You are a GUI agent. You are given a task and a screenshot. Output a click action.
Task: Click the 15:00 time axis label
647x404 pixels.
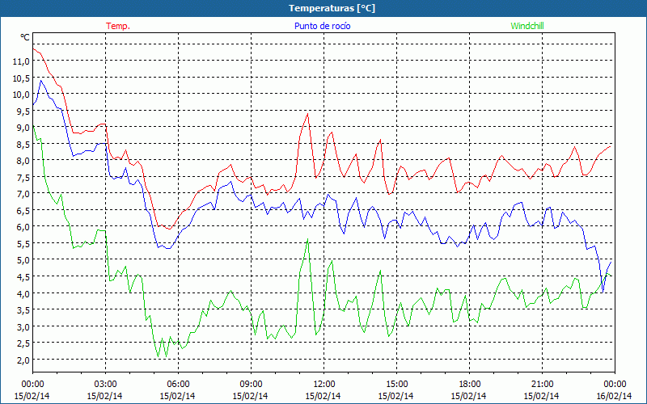[x=396, y=385]
